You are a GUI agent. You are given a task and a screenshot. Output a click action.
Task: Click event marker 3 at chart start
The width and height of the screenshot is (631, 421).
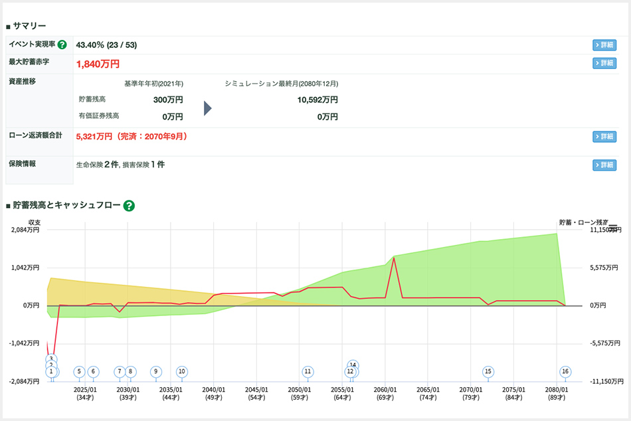coord(51,359)
